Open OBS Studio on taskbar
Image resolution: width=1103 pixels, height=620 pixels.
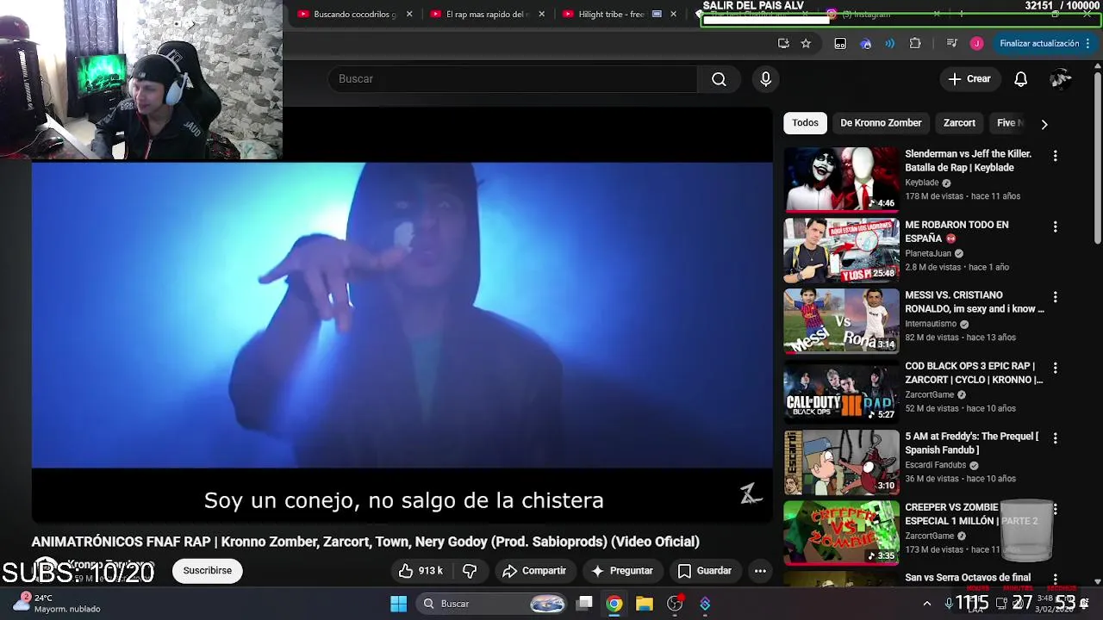tap(675, 604)
